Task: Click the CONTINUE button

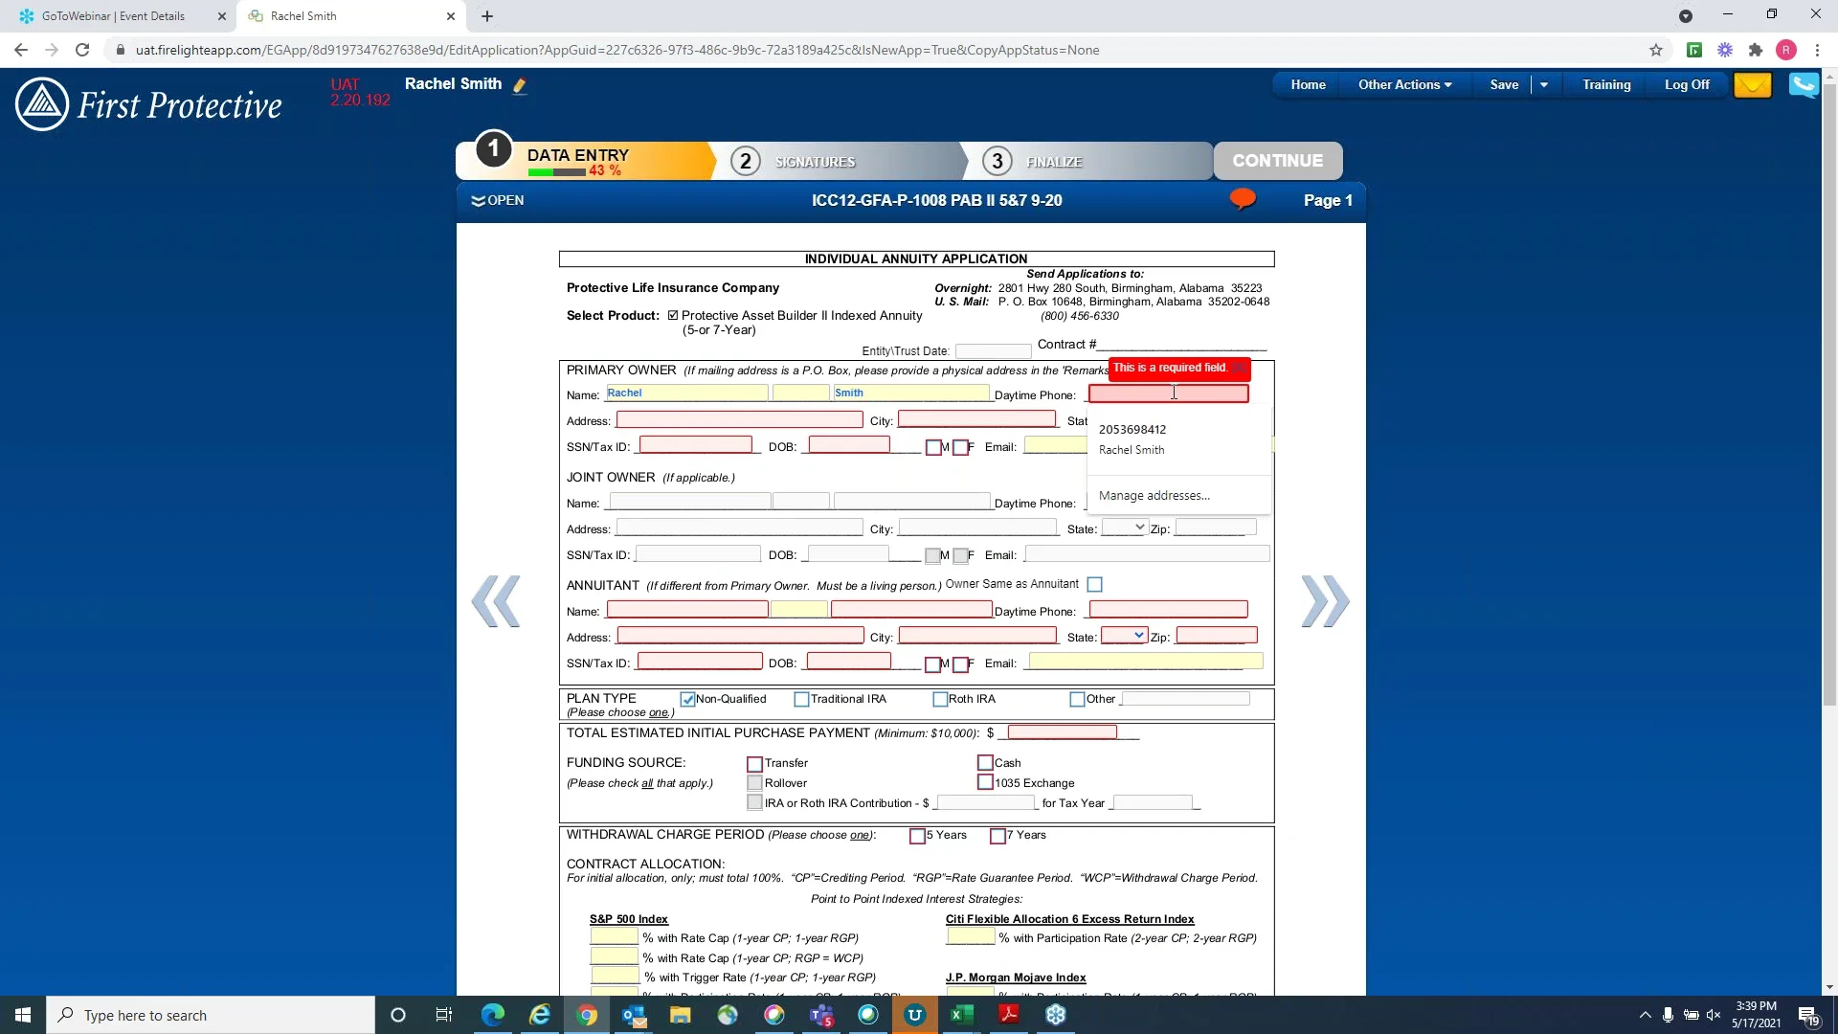Action: tap(1278, 160)
